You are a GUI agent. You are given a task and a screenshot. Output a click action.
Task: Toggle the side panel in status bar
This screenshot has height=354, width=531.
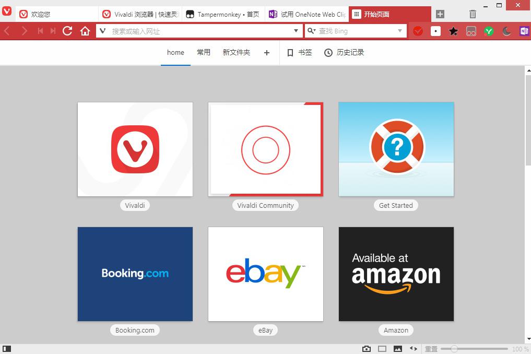click(7, 349)
